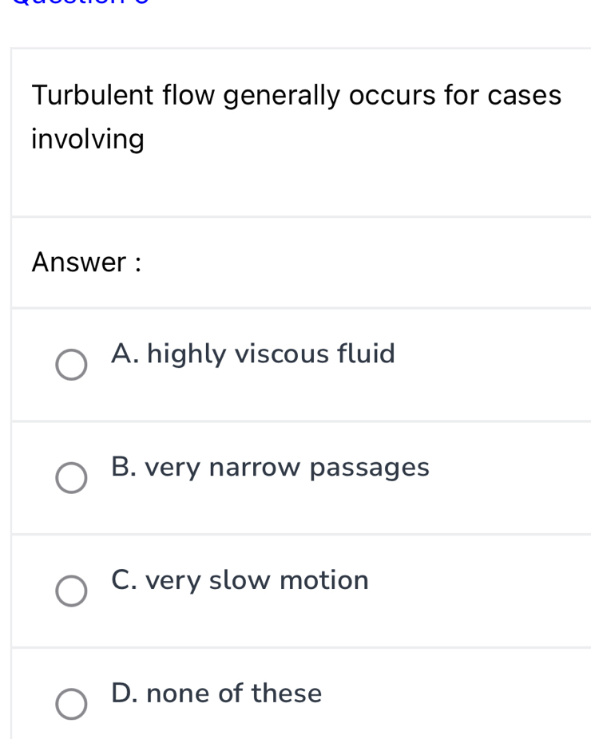Click the word "these" in option D

pos(287,694)
